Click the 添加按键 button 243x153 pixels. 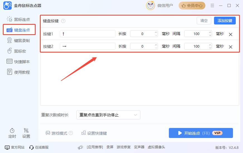click(x=225, y=21)
